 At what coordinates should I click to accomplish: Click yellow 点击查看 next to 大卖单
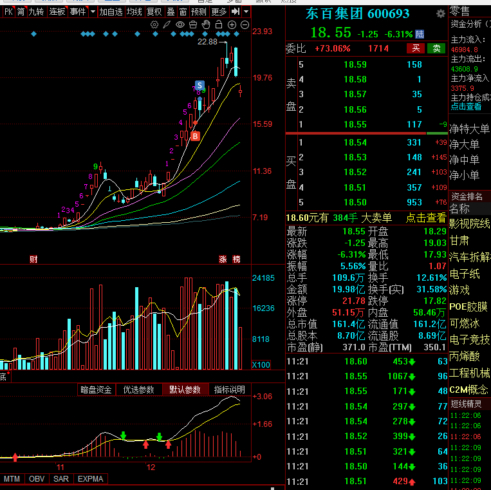click(426, 218)
